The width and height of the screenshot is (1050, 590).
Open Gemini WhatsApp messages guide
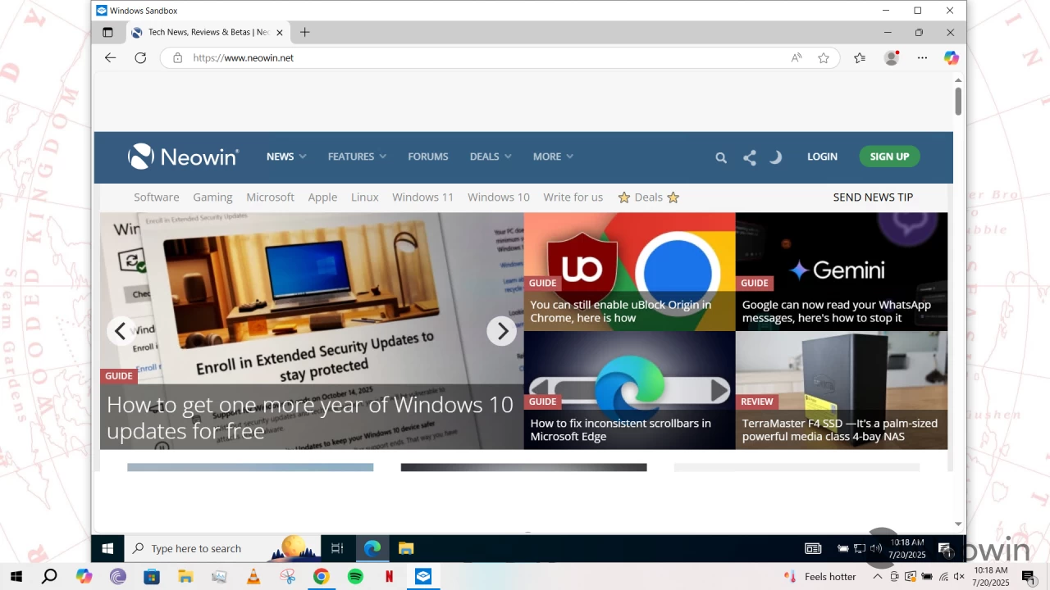point(836,311)
